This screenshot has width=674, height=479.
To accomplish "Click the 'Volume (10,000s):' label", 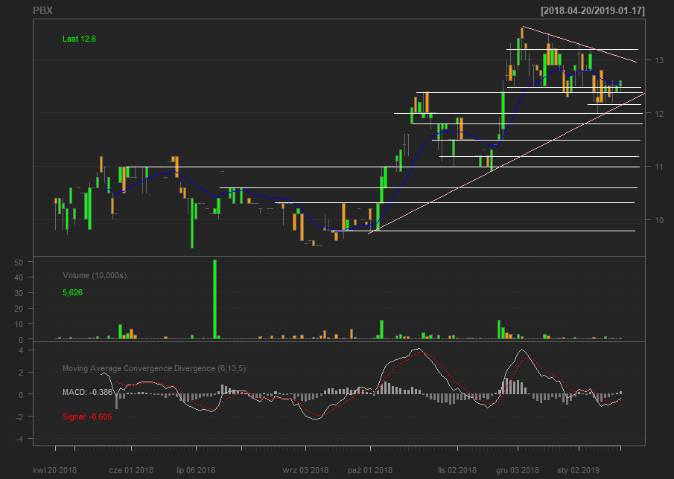I will click(x=95, y=275).
